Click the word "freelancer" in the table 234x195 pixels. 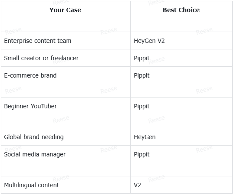[64, 58]
